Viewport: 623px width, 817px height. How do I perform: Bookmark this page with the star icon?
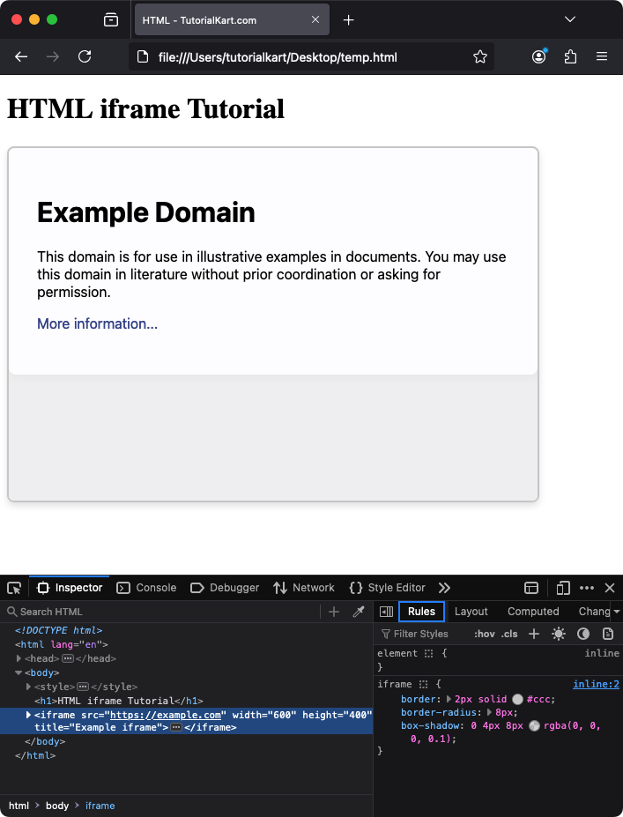tap(479, 56)
